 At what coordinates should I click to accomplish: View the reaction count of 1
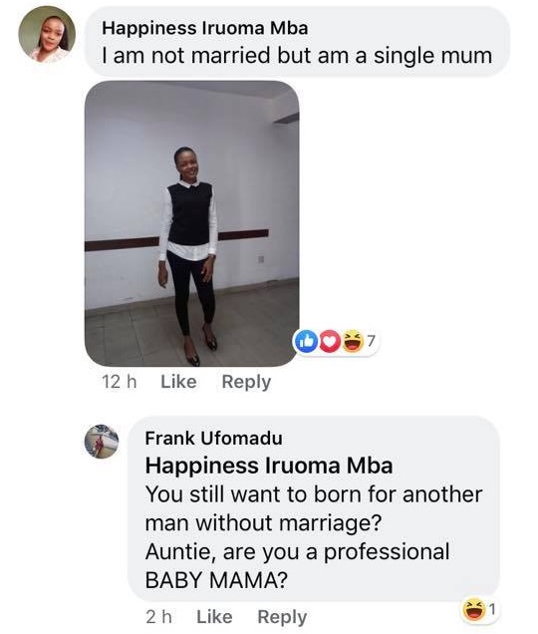pyautogui.click(x=491, y=609)
